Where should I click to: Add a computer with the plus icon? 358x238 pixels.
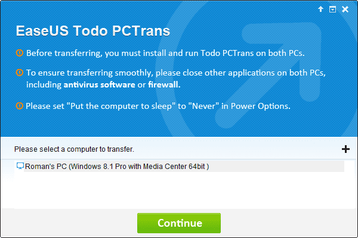point(345,149)
